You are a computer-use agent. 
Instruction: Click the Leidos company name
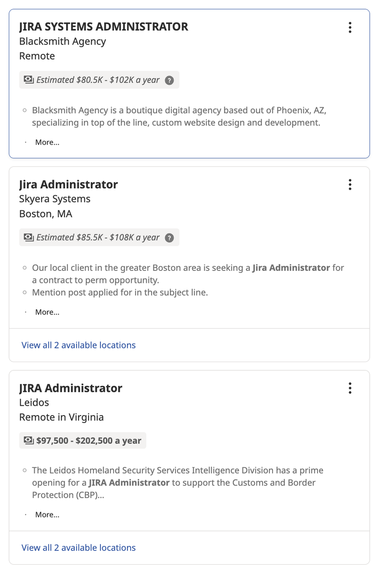pyautogui.click(x=34, y=402)
